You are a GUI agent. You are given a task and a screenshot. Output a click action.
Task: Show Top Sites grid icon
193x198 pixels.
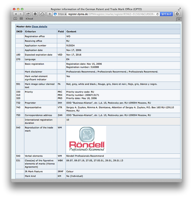[21, 19]
